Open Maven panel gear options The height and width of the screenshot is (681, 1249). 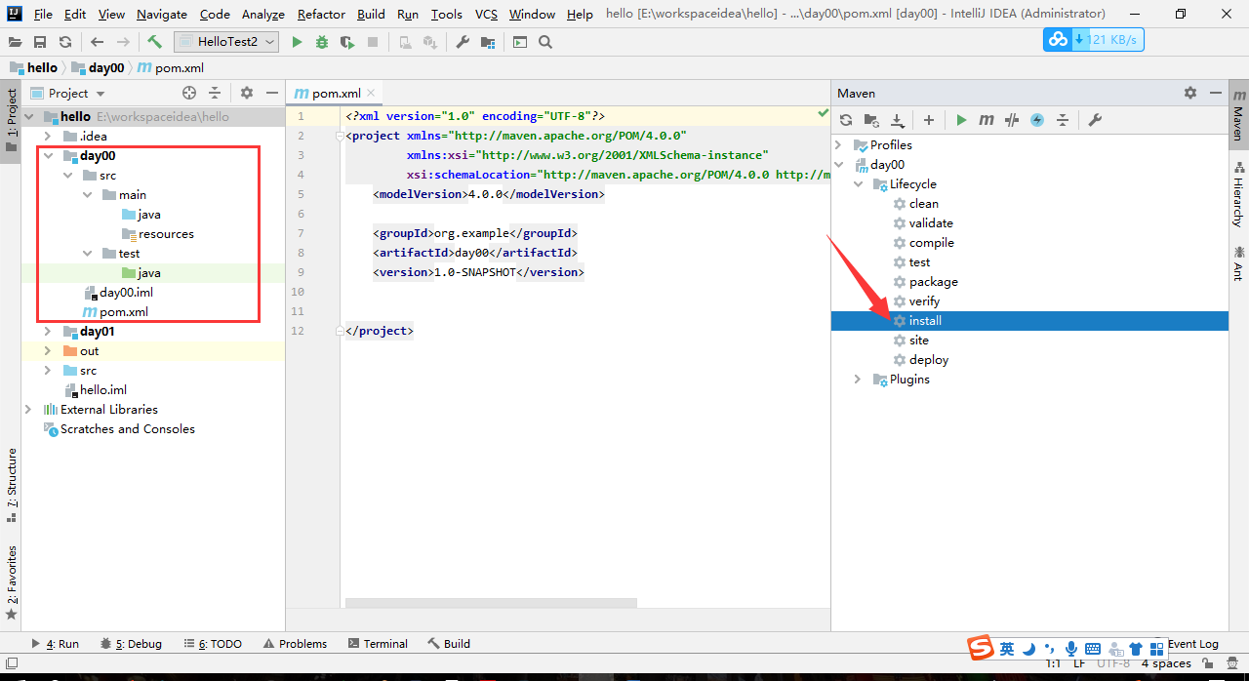(x=1190, y=93)
